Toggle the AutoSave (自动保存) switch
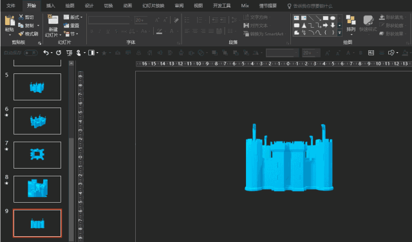 (x=31, y=53)
